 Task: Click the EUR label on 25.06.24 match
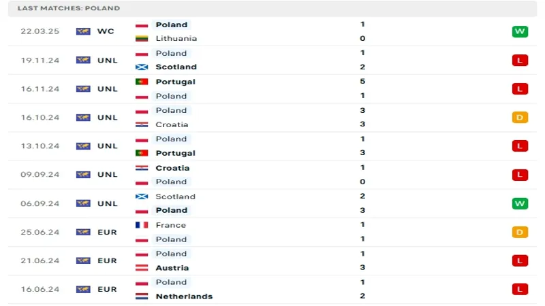click(107, 232)
